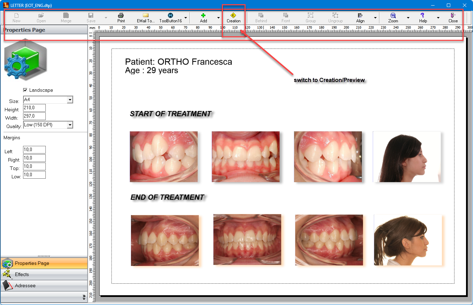Screen dimensions: 473x305
Task: Click the Print toolbar icon
Action: tap(121, 16)
